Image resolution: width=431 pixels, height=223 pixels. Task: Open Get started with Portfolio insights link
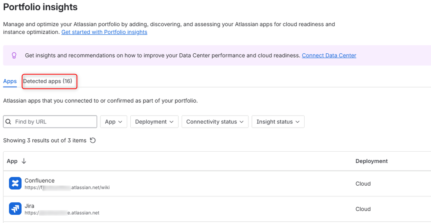click(104, 32)
